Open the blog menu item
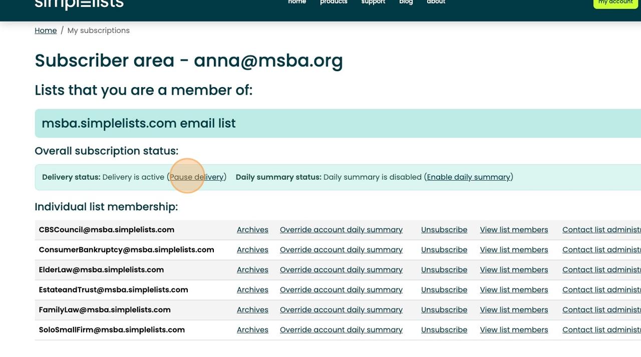Image resolution: width=641 pixels, height=357 pixels. pyautogui.click(x=406, y=2)
